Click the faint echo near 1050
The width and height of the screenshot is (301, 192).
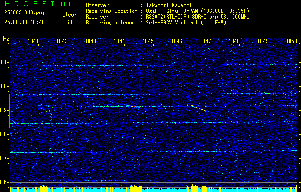click(290, 99)
